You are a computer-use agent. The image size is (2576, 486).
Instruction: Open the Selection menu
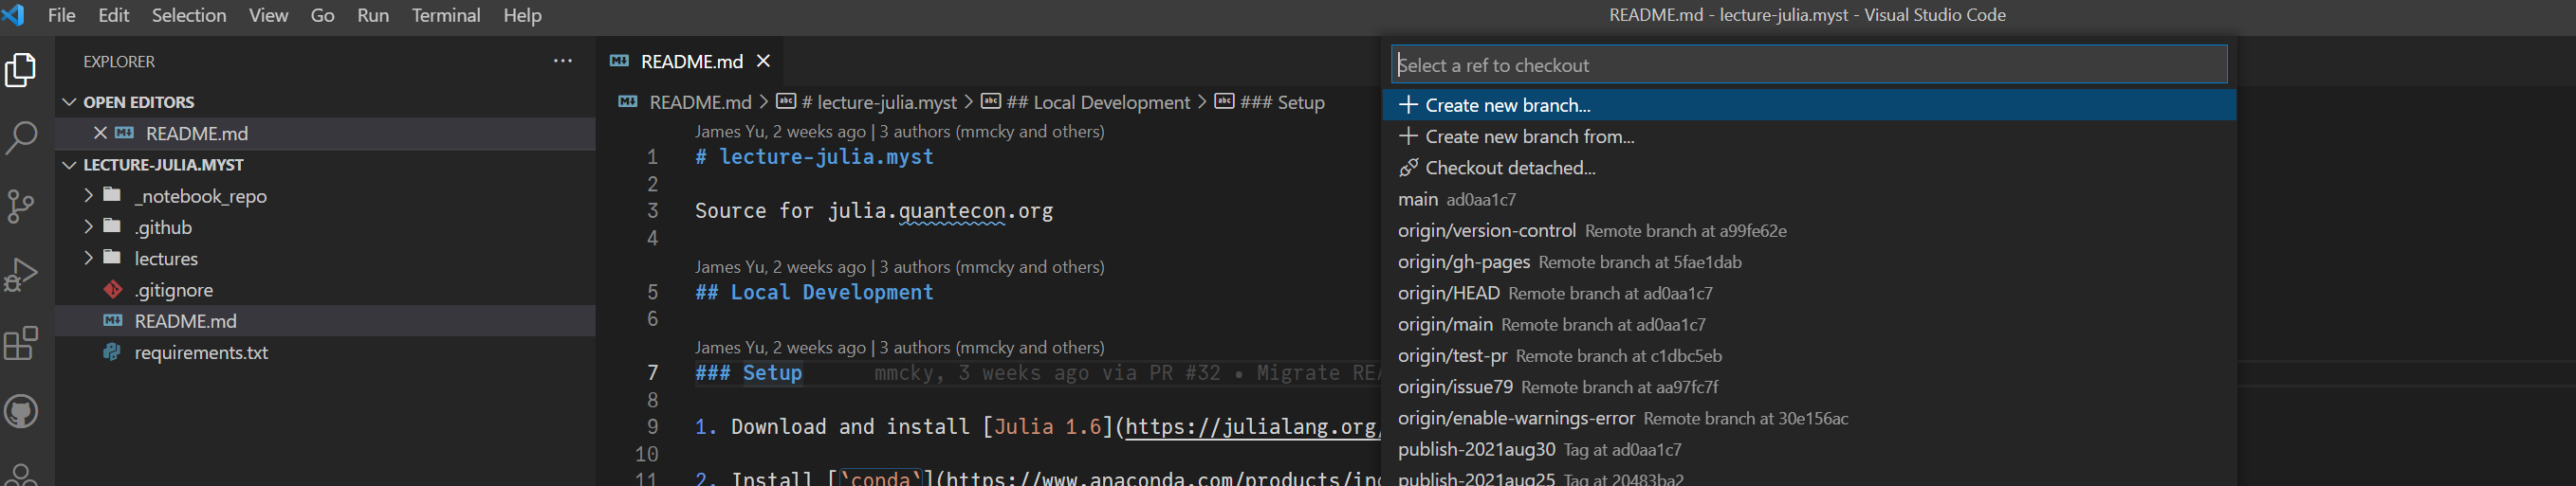coord(188,16)
